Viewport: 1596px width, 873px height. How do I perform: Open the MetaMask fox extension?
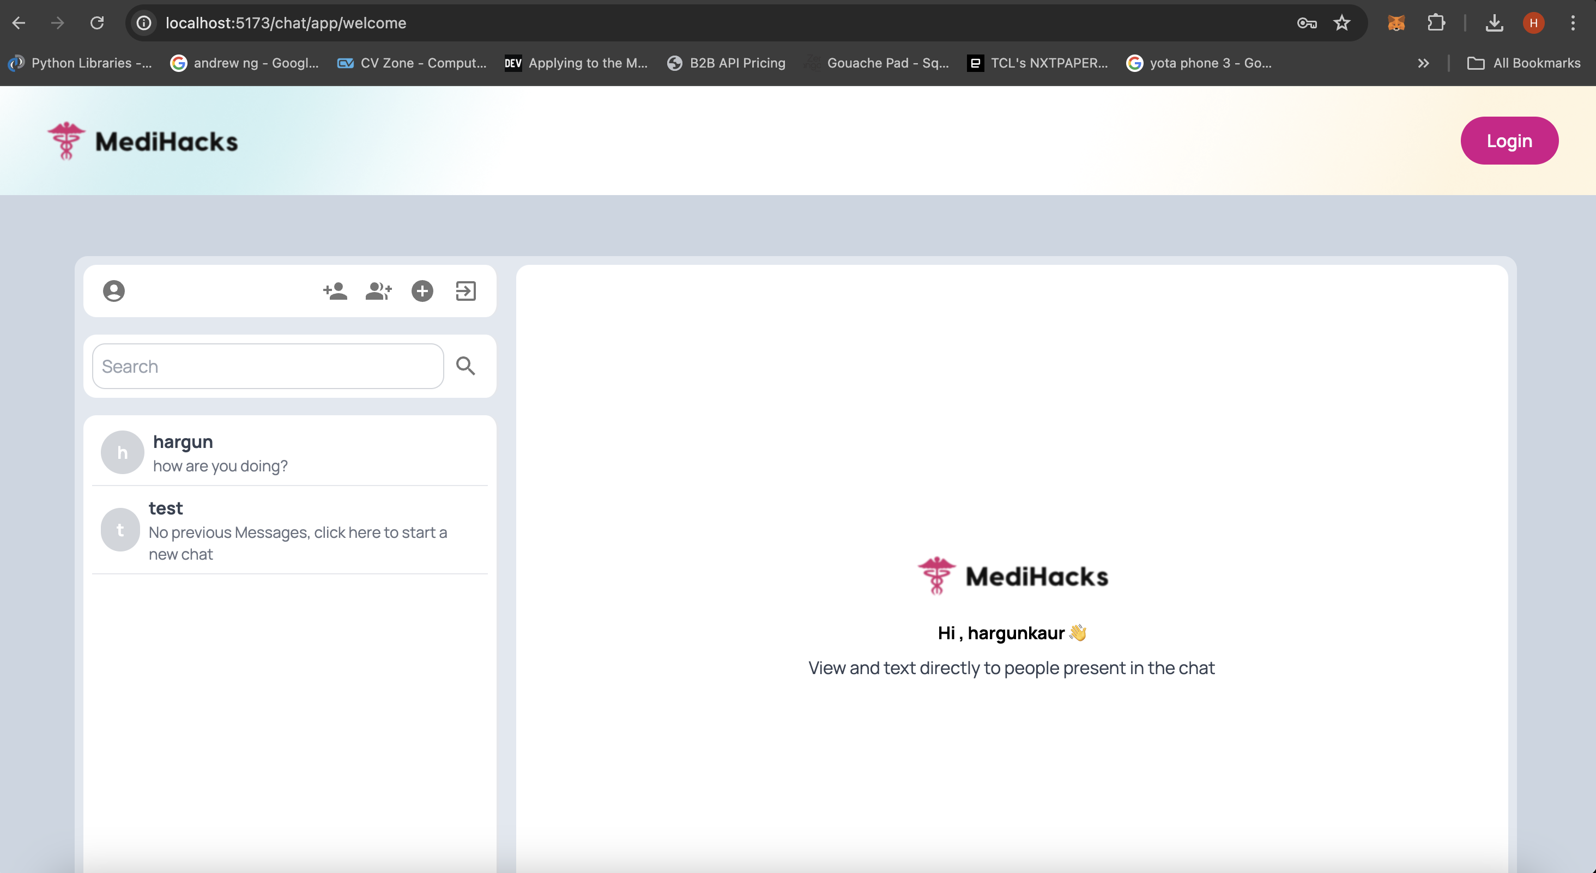(x=1396, y=23)
